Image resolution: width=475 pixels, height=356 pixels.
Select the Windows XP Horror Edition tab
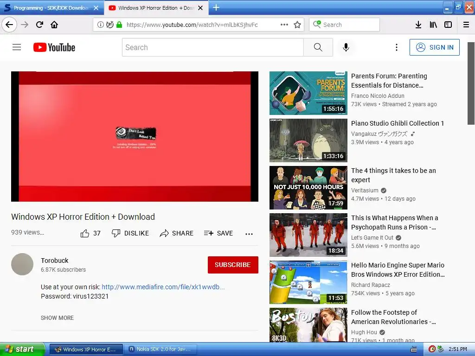tap(156, 8)
